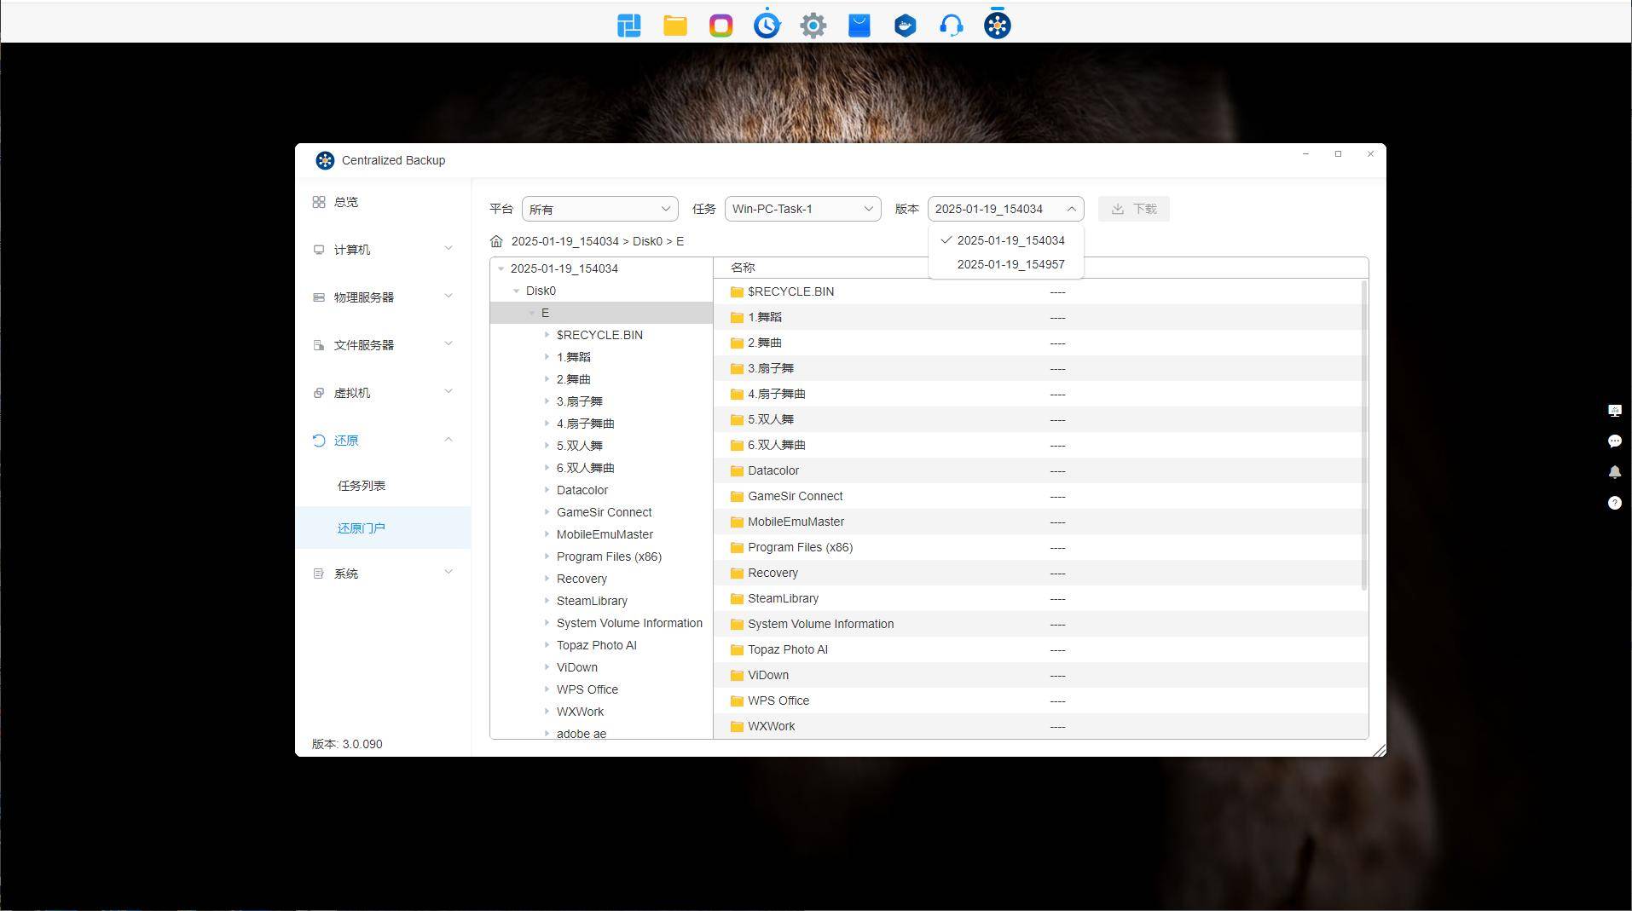Open the headset support icon in dock
The image size is (1632, 911).
(951, 26)
